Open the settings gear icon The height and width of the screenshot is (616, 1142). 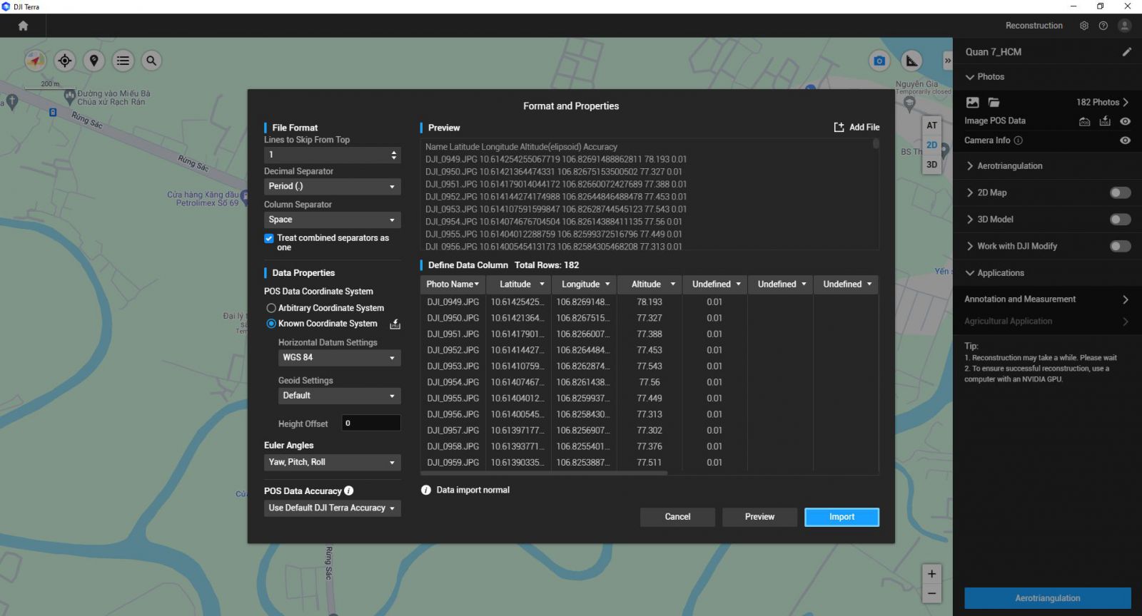click(1083, 26)
